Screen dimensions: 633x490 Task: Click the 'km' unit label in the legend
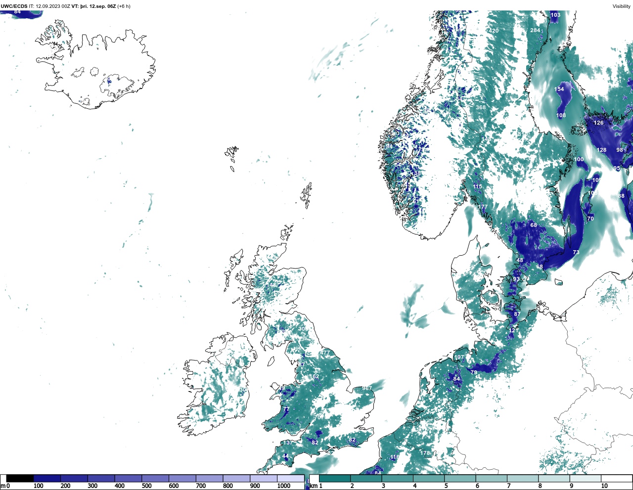pyautogui.click(x=313, y=486)
